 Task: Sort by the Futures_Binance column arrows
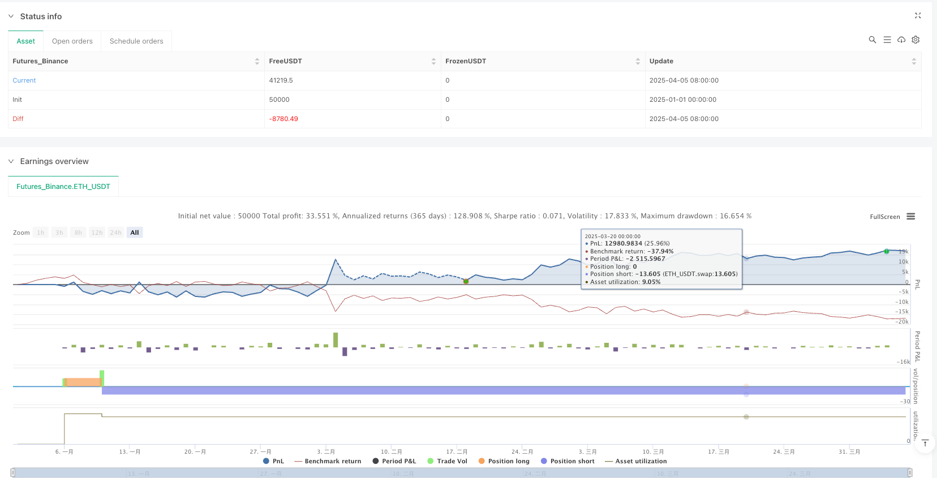coord(257,61)
